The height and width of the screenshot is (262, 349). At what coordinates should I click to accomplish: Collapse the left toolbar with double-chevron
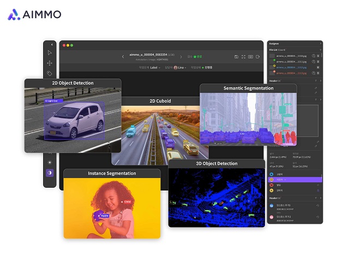click(52, 45)
